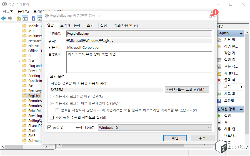This screenshot has height=156, width=250.
Task: Click the 실행 중... running tasks icon
Action: click(x=219, y=60)
